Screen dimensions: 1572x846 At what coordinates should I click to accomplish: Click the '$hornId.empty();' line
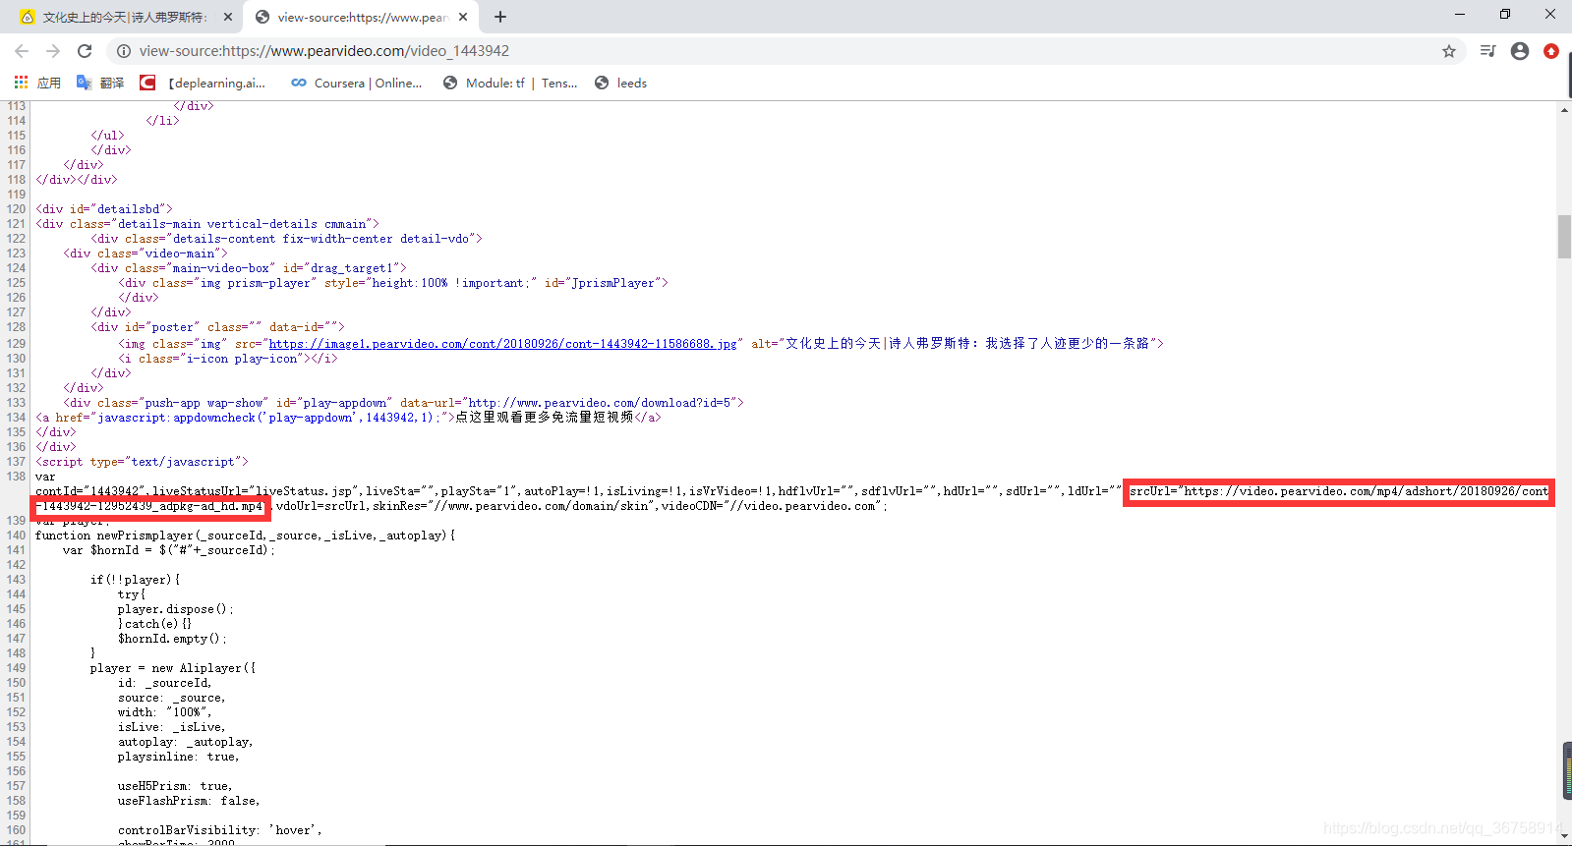point(172,639)
